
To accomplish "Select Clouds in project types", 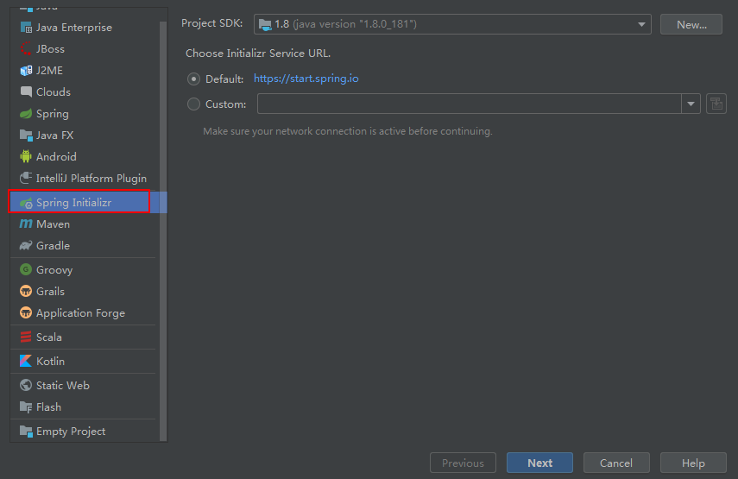I will tap(85, 91).
